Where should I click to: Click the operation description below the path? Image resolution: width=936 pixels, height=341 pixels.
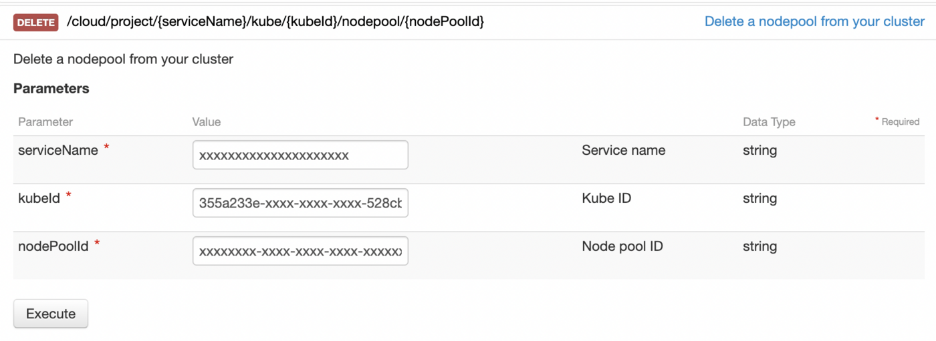123,59
